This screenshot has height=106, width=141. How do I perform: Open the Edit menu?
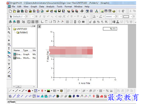[19, 7]
